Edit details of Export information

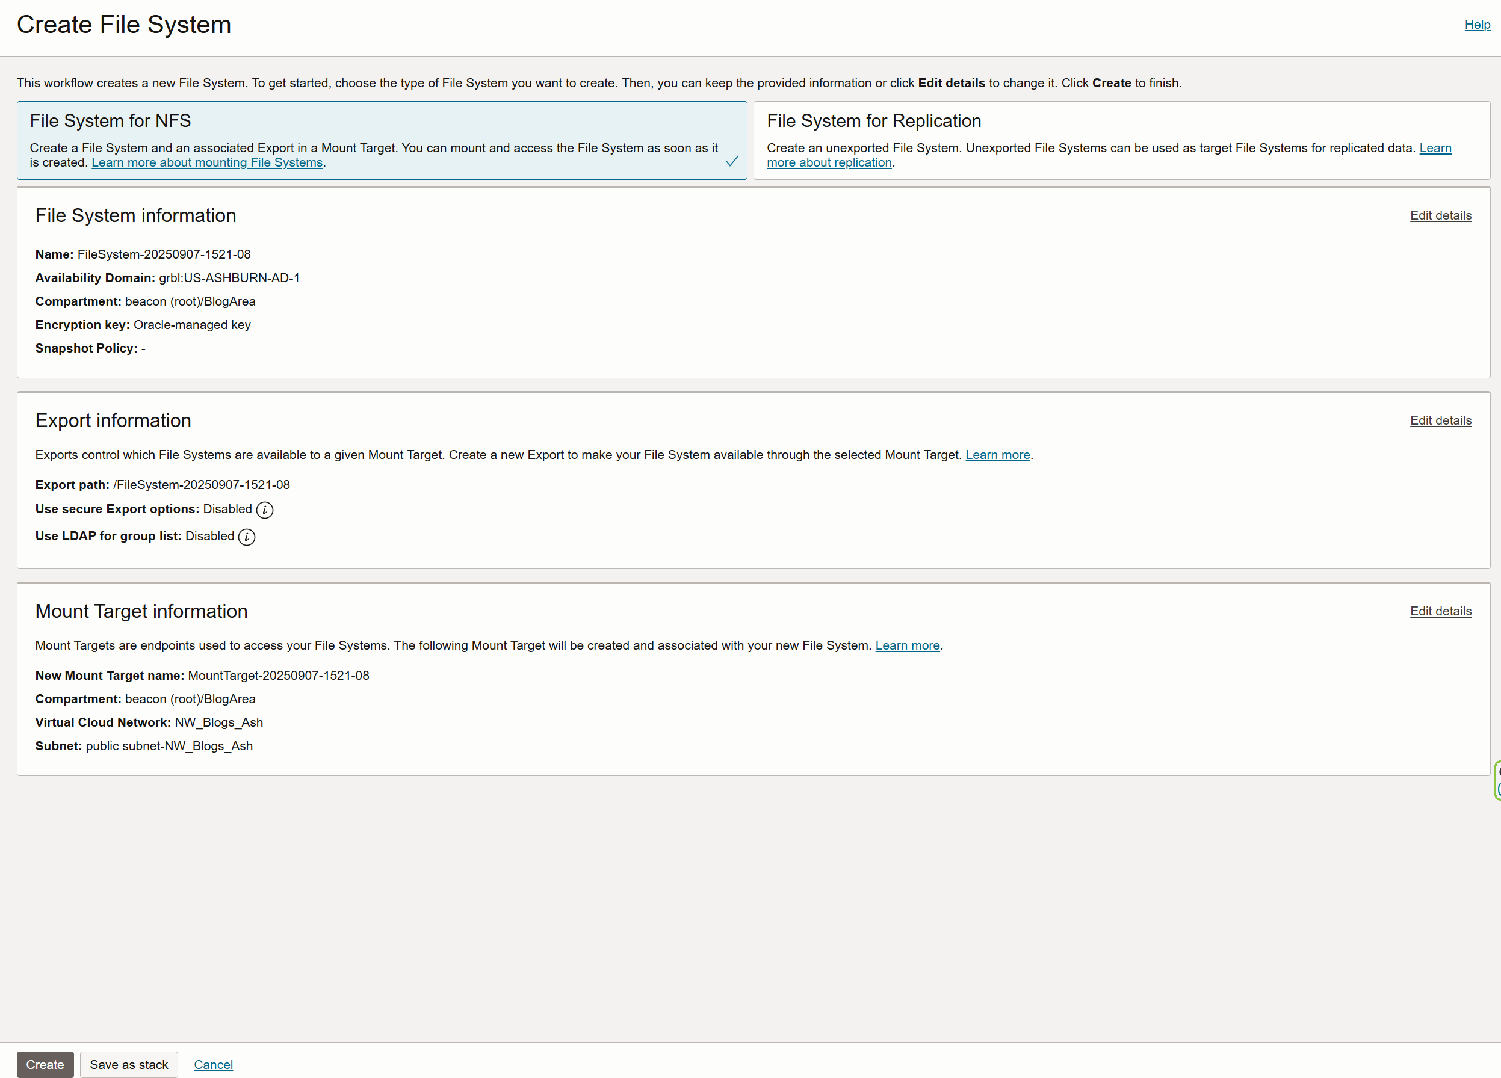1441,420
